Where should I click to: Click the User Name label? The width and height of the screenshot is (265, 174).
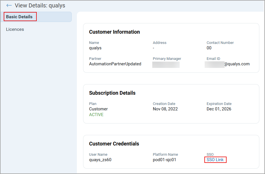pos(98,155)
